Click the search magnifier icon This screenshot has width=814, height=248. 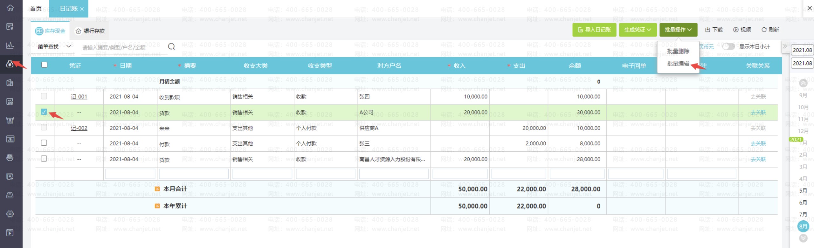(171, 47)
